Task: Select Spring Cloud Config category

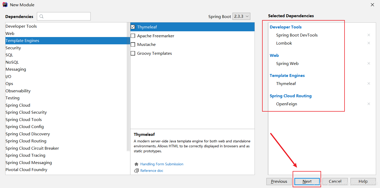Action: 66,127
